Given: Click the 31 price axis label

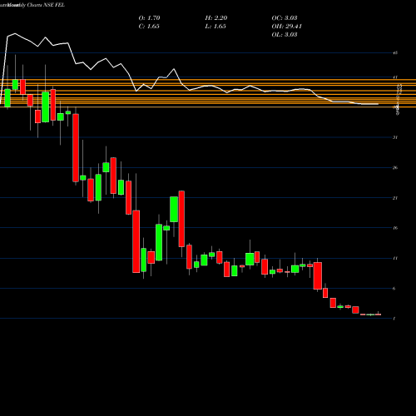Looking at the screenshot, I should [395, 137].
